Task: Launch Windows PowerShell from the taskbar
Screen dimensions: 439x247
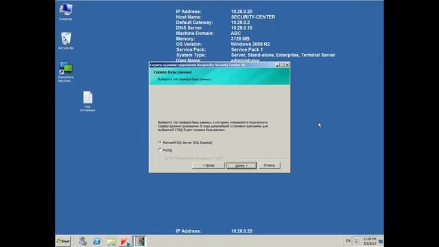Action: (x=97, y=241)
